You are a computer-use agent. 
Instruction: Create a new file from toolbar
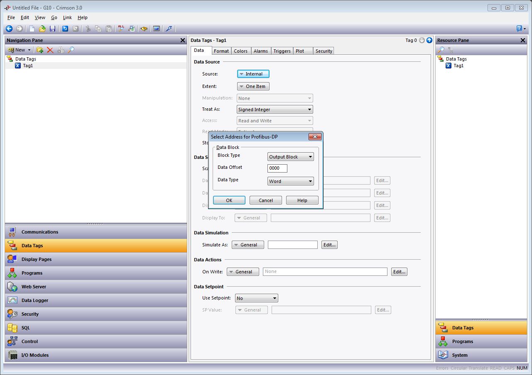32,29
